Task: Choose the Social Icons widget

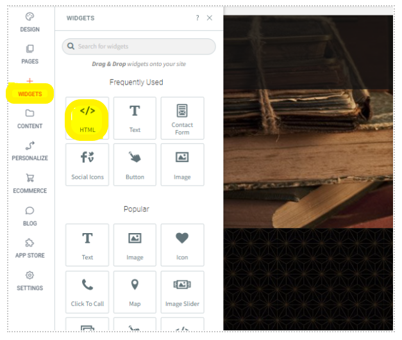Action: [x=87, y=165]
